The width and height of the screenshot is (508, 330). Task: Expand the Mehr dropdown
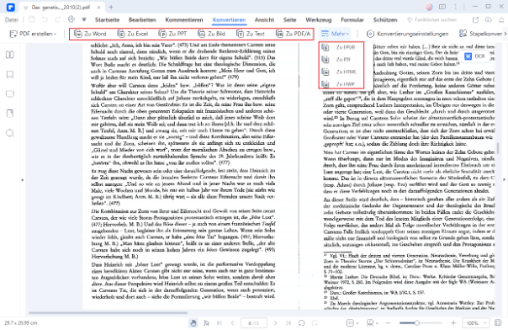point(335,34)
